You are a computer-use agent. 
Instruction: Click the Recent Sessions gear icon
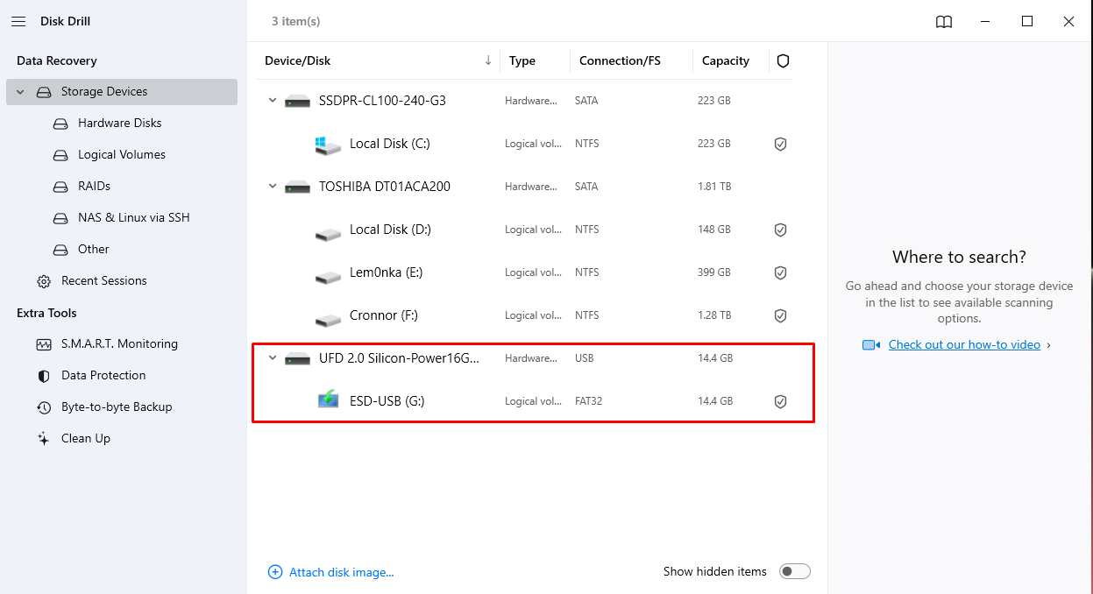44,281
